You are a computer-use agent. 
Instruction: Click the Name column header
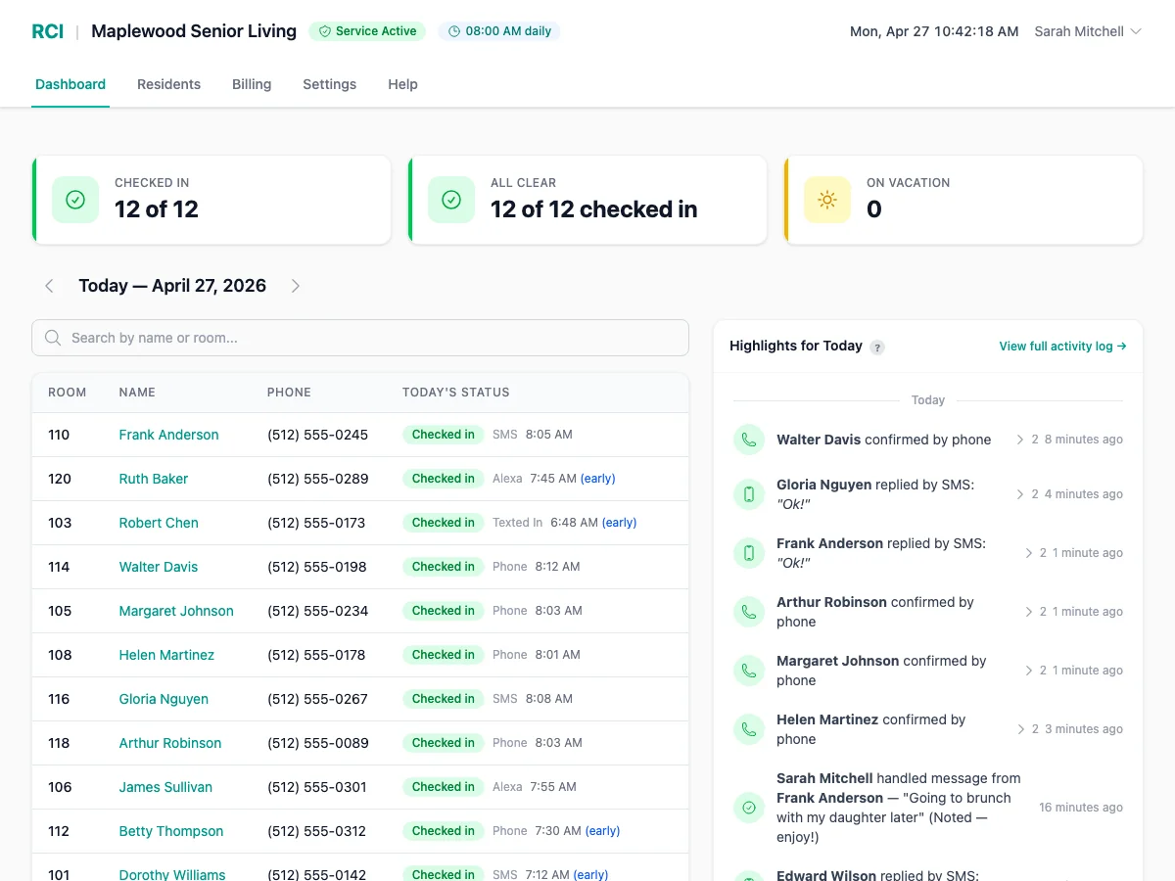pyautogui.click(x=137, y=393)
